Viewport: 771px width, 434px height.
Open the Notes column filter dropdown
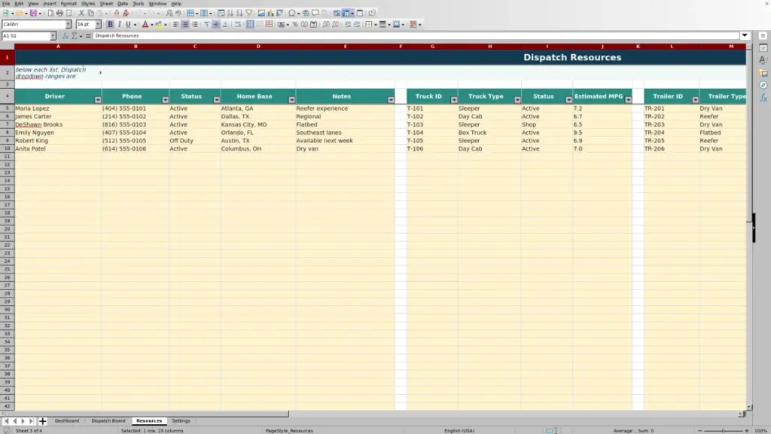tap(391, 100)
